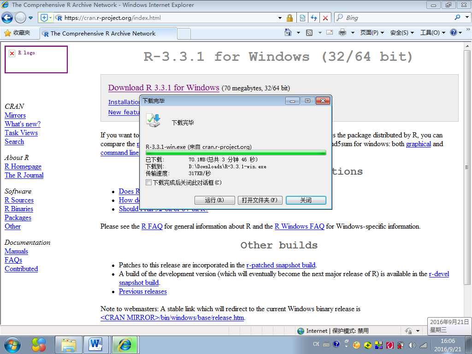
Task: Expand the Print options dropdown arrow
Action: click(353, 33)
